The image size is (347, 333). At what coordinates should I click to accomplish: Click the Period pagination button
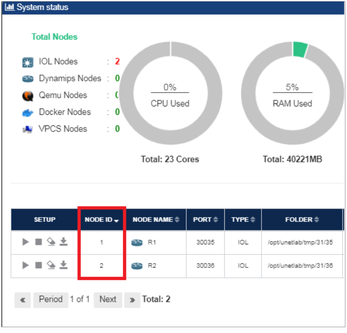click(51, 299)
